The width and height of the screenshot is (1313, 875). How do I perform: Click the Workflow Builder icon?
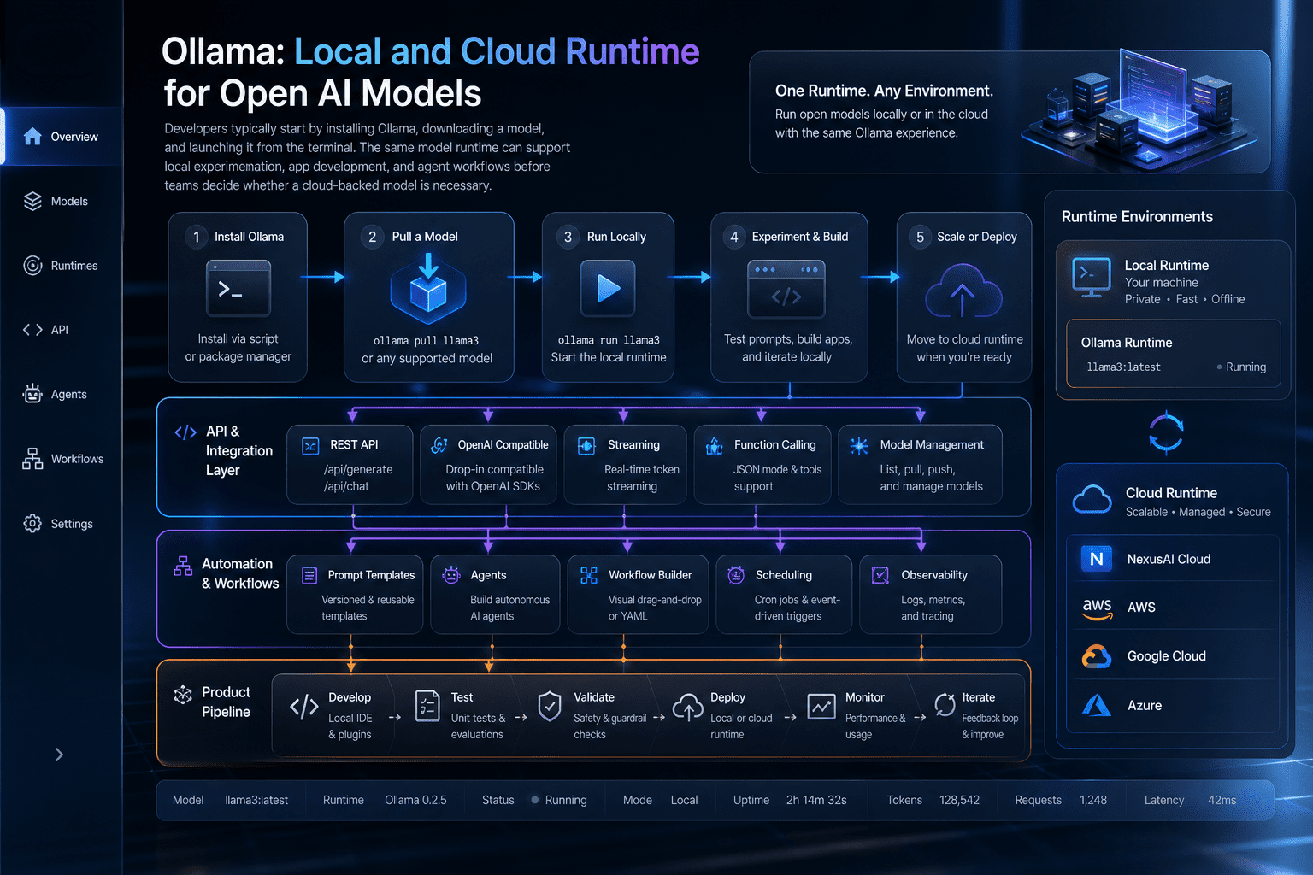click(x=589, y=575)
